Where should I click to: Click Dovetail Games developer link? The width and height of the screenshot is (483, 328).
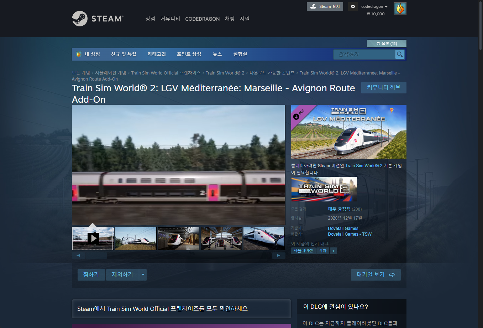pos(343,229)
